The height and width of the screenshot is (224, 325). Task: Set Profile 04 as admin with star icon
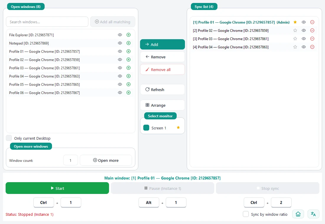295,47
